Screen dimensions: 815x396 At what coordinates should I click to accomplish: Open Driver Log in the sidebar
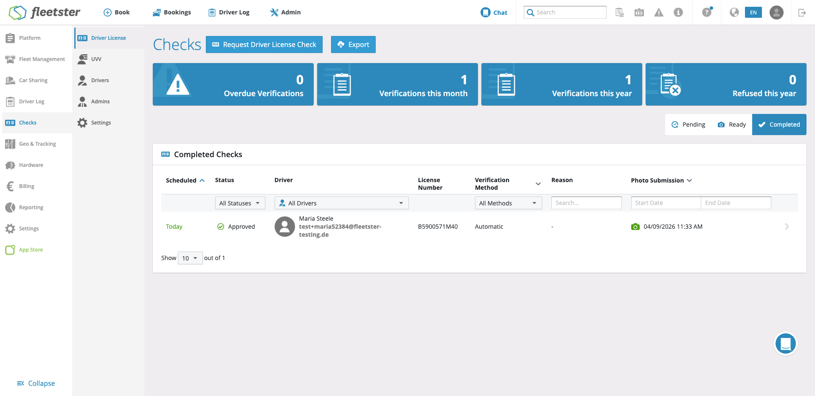click(x=36, y=102)
